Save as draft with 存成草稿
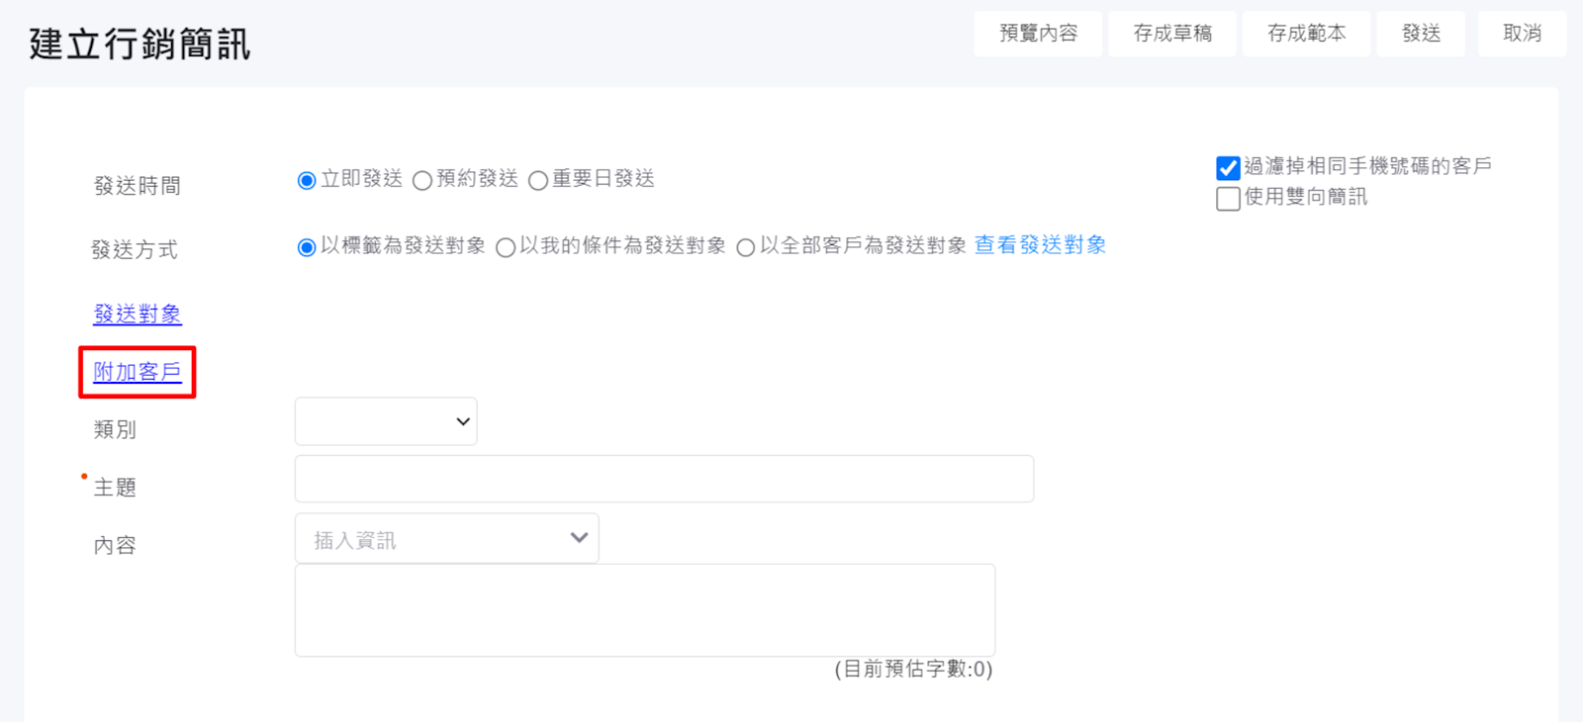The width and height of the screenshot is (1583, 722). [1172, 34]
